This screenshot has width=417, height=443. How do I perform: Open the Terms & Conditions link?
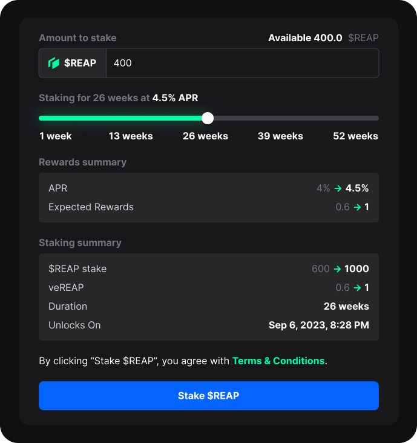(x=278, y=361)
